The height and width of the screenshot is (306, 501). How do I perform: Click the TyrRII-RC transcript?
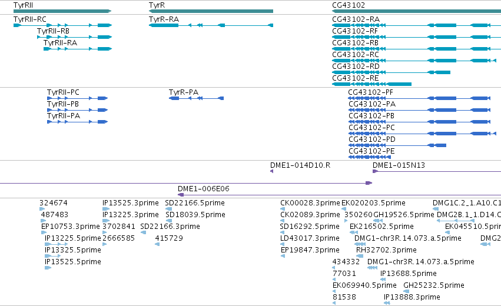pos(62,25)
